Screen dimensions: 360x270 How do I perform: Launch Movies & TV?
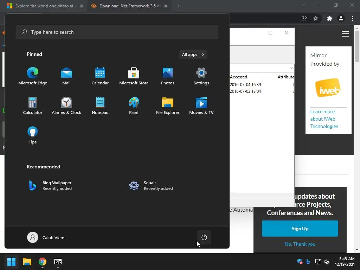point(201,105)
